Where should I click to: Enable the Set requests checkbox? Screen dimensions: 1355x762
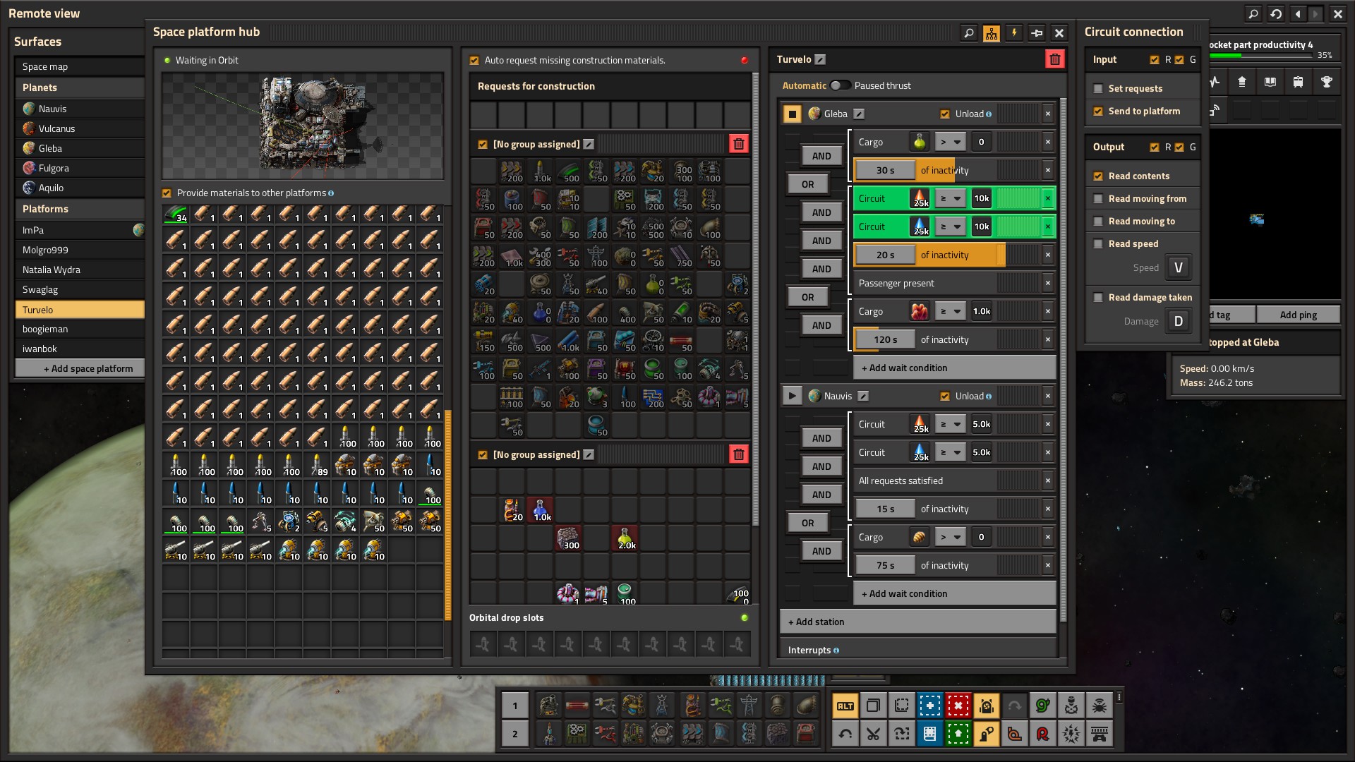pyautogui.click(x=1098, y=89)
